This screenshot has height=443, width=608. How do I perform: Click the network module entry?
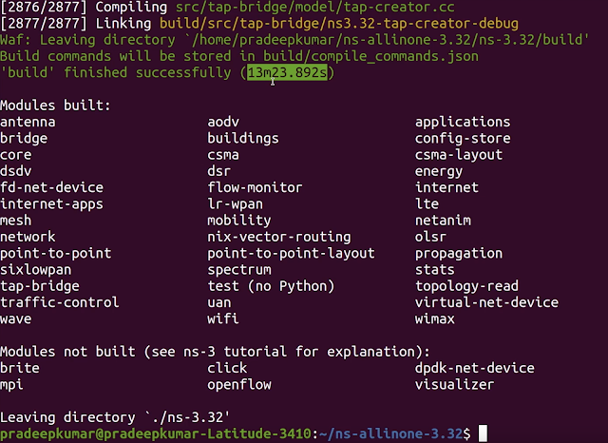click(x=28, y=237)
